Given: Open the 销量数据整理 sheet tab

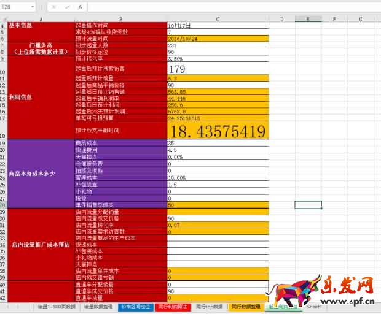Looking at the screenshot, I should click(x=98, y=306).
